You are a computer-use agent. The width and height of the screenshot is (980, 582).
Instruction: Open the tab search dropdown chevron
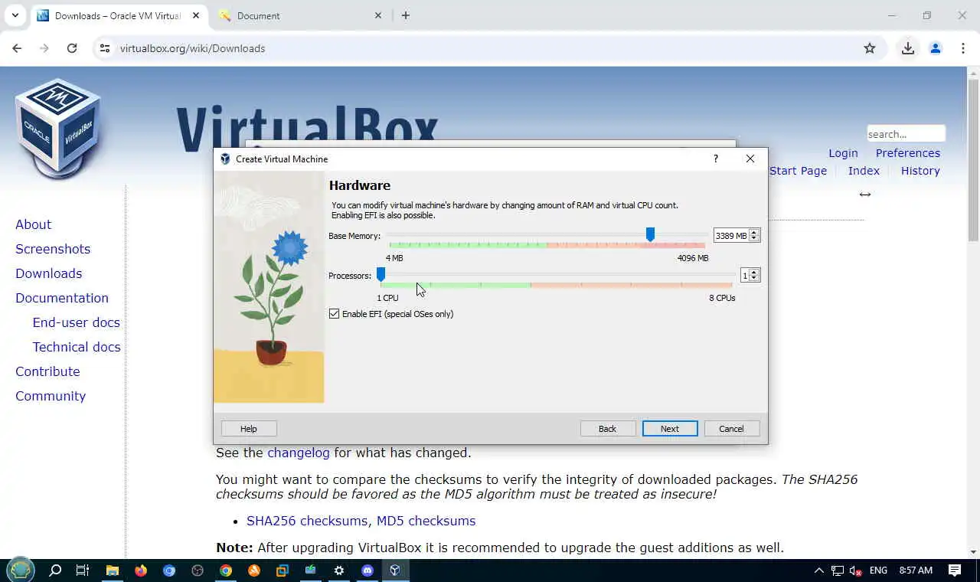pyautogui.click(x=15, y=15)
